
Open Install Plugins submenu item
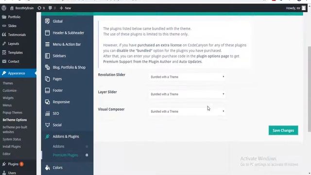tap(12, 146)
